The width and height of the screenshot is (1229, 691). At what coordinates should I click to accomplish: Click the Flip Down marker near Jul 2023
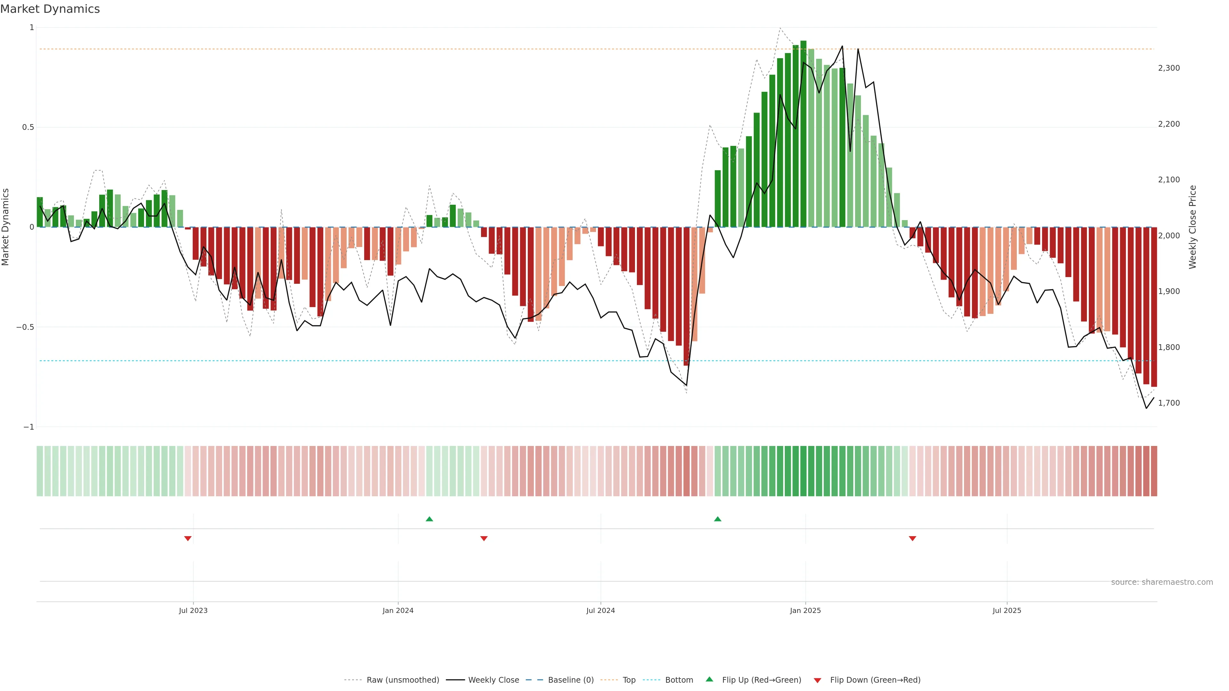188,538
